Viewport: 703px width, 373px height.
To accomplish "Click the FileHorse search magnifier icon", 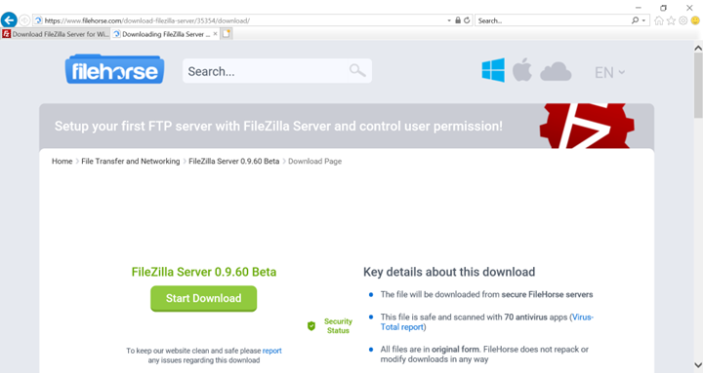I will (357, 70).
